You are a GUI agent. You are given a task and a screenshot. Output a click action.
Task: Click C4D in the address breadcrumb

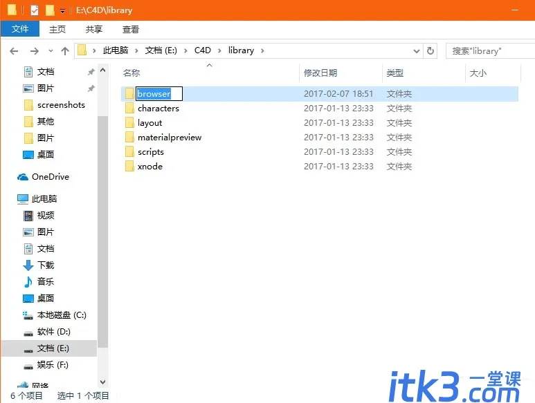203,50
